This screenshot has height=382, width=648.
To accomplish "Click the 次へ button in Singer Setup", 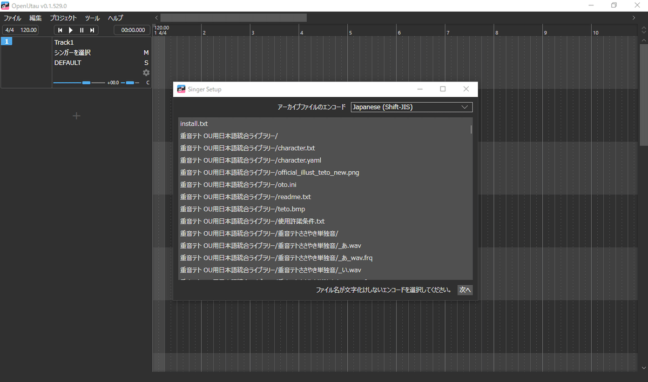I will click(465, 290).
